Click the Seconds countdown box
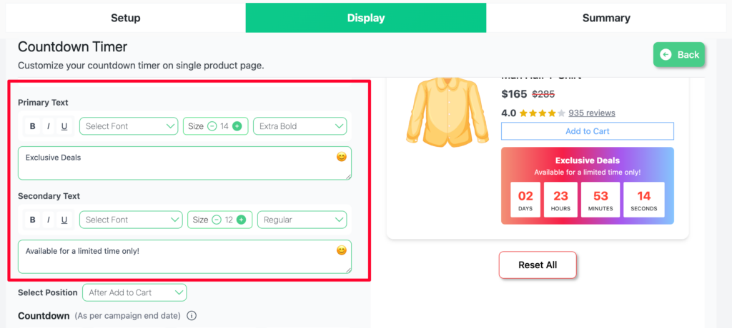The height and width of the screenshot is (328, 732). (644, 200)
